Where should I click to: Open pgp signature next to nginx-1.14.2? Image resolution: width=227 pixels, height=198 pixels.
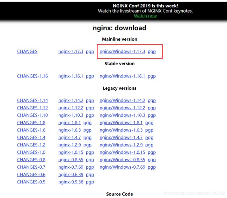coord(90,101)
